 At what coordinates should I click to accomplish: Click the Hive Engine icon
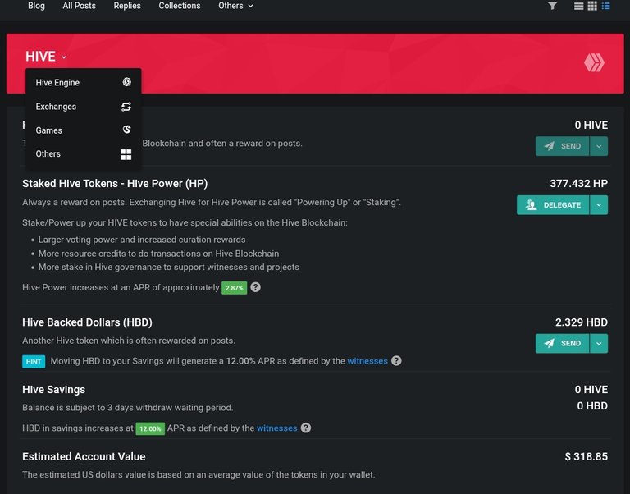tap(126, 82)
